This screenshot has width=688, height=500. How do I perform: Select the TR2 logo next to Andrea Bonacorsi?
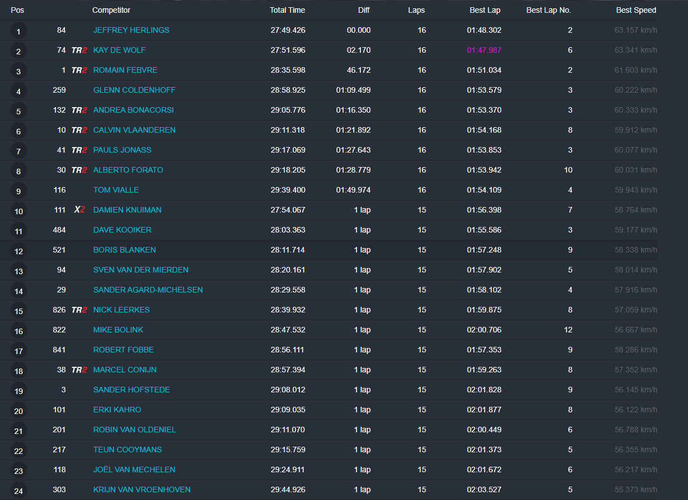[79, 110]
